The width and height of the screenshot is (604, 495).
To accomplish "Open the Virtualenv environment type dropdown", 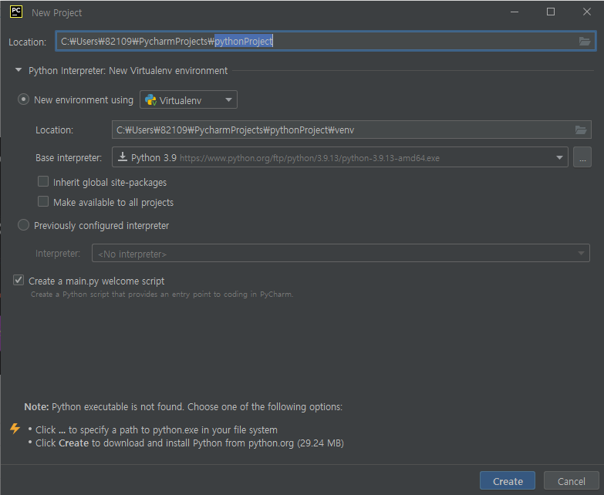I will [x=188, y=99].
